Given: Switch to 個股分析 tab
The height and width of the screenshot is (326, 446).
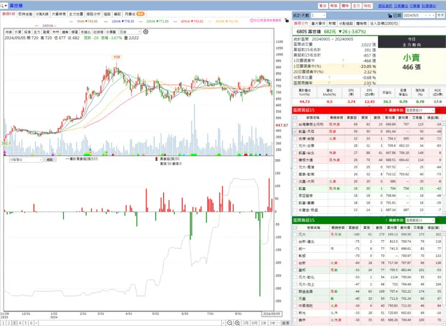Looking at the screenshot, I should point(93,14).
